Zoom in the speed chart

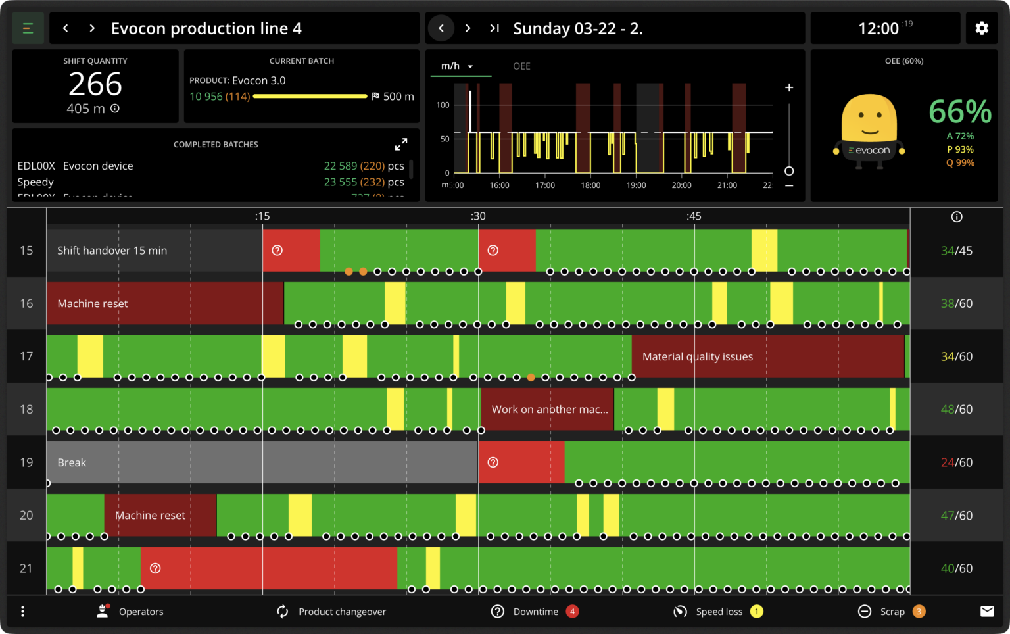pyautogui.click(x=789, y=87)
